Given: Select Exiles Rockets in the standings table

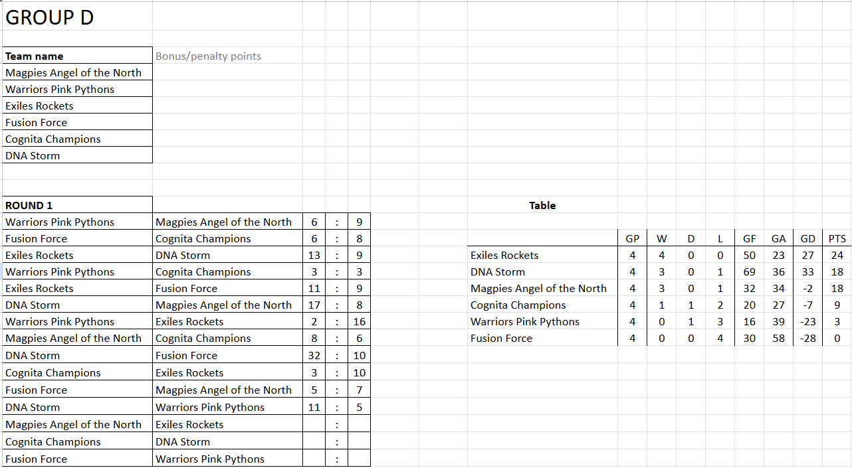Looking at the screenshot, I should [504, 256].
